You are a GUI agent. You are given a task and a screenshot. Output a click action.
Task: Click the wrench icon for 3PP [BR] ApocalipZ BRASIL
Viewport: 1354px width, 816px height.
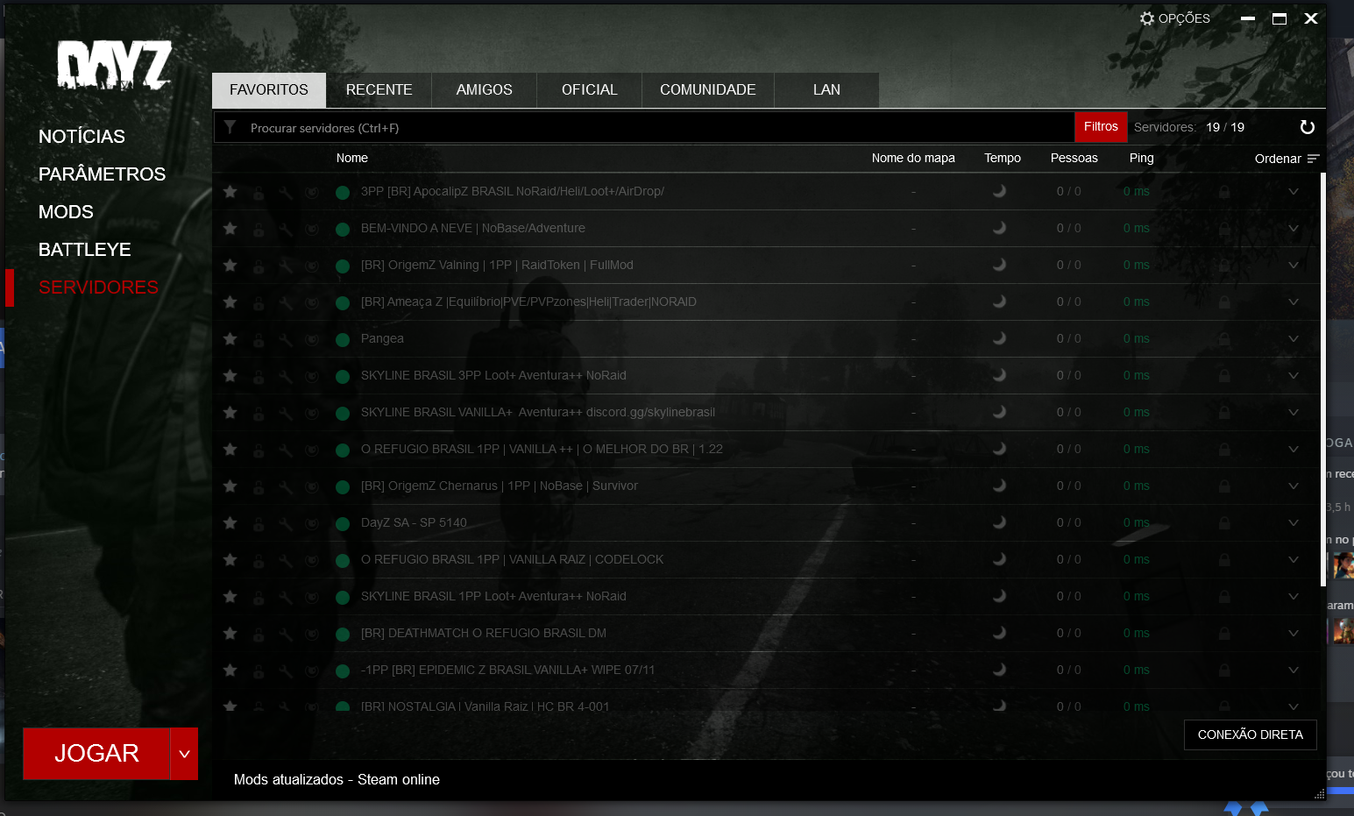coord(286,192)
